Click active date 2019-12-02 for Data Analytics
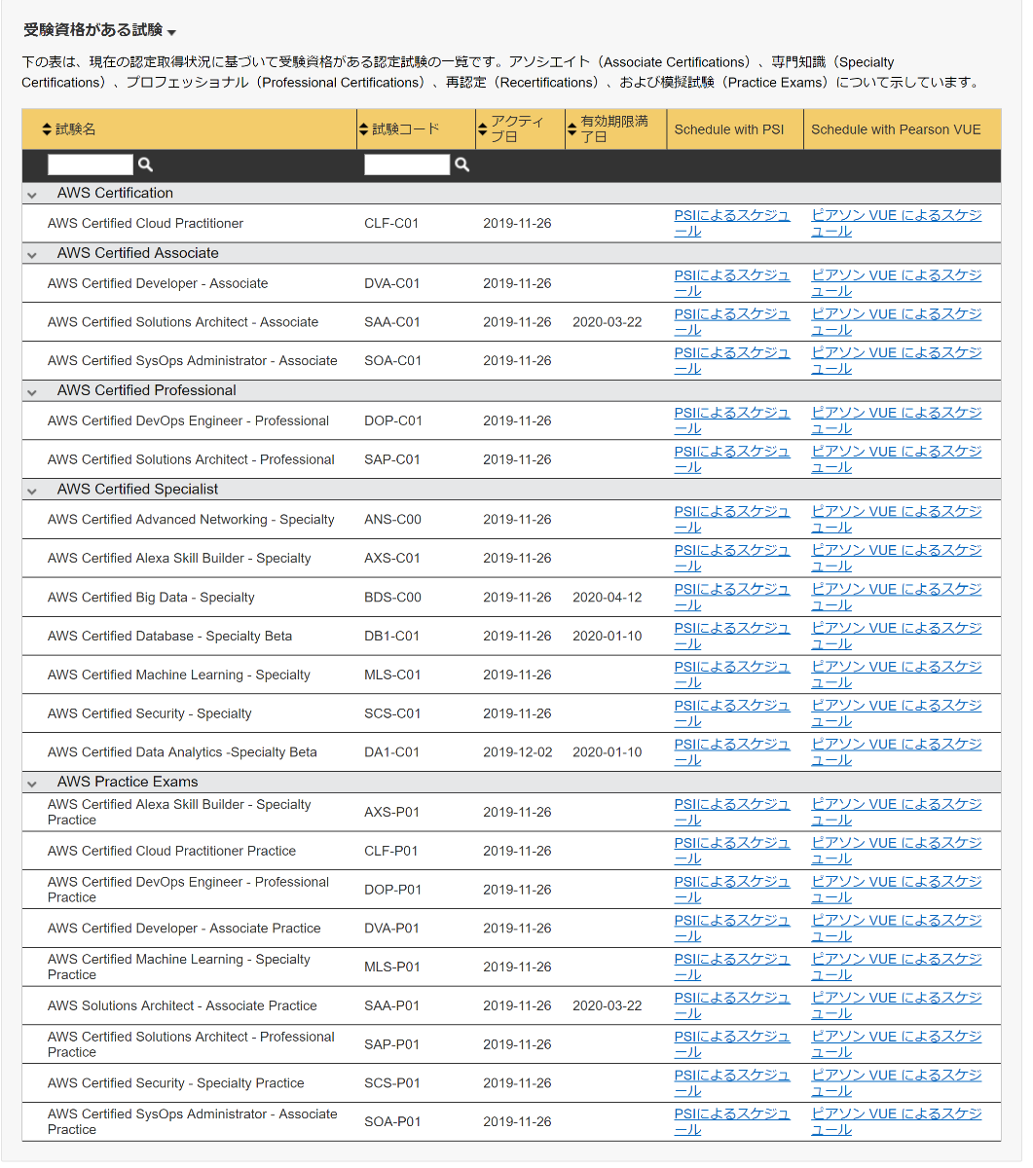The width and height of the screenshot is (1033, 1168). pos(517,751)
